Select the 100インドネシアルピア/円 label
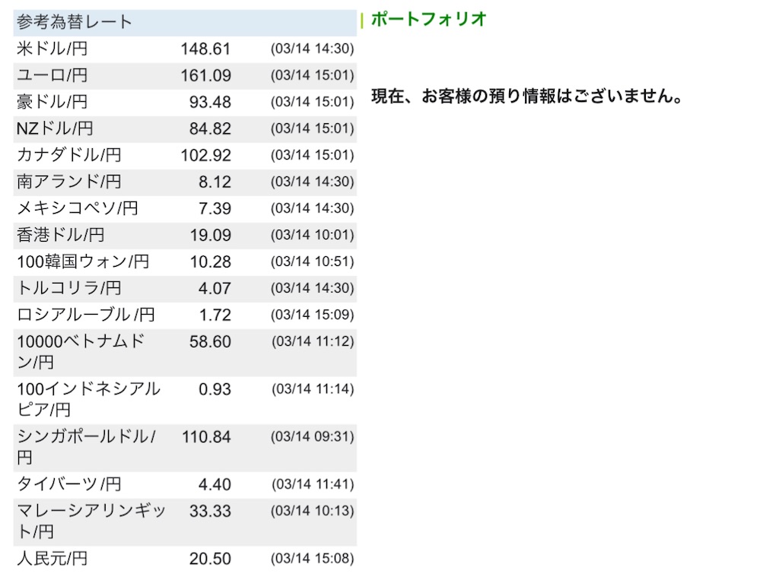779x580 pixels. click(x=89, y=399)
